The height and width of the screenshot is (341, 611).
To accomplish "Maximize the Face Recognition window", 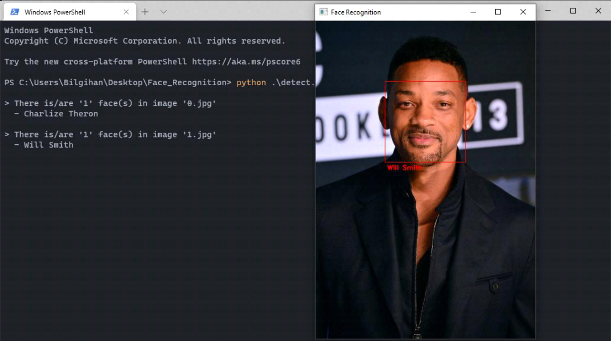I will 498,12.
